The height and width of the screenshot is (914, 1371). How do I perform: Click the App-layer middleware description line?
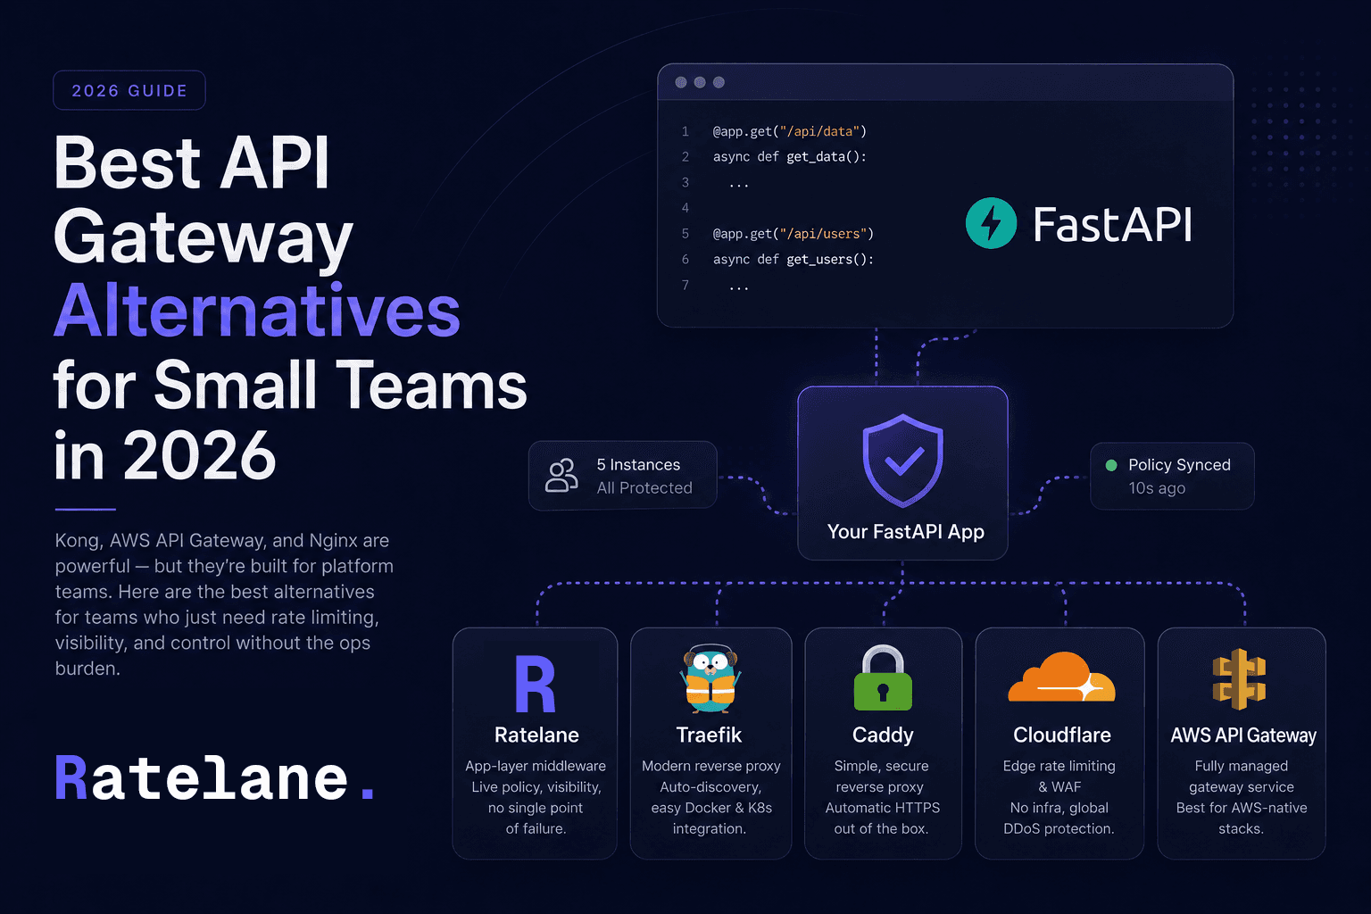point(536,766)
